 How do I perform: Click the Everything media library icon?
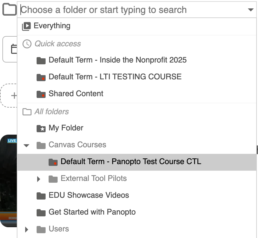pyautogui.click(x=26, y=26)
